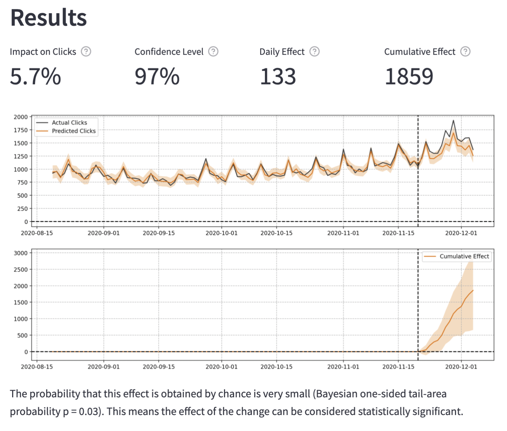
Task: Click the 133 daily effect value
Action: 278,76
